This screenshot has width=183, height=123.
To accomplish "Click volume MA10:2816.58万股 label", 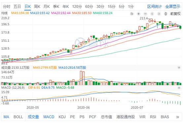I will 72,68.
